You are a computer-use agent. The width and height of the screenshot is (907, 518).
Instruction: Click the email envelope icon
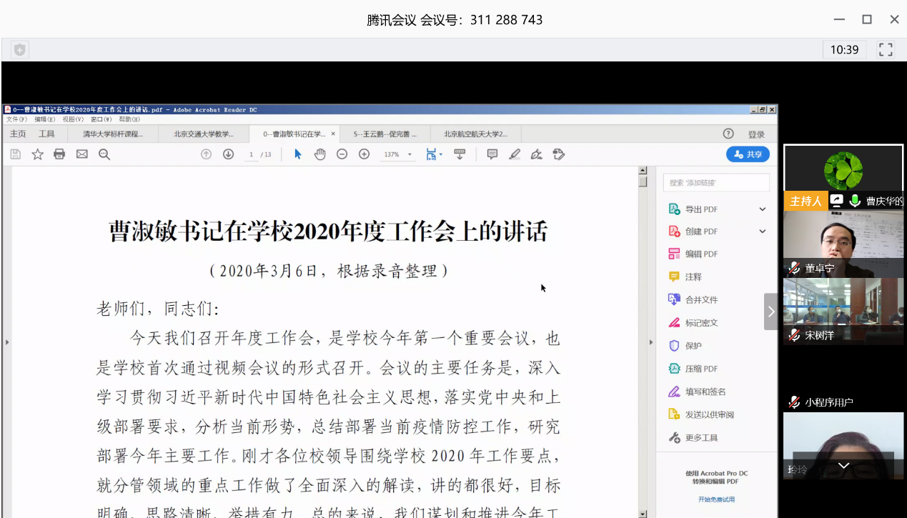(81, 154)
